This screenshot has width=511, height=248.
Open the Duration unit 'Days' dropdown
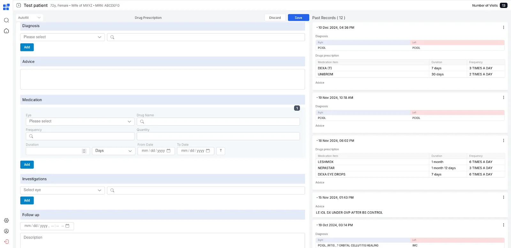click(113, 151)
